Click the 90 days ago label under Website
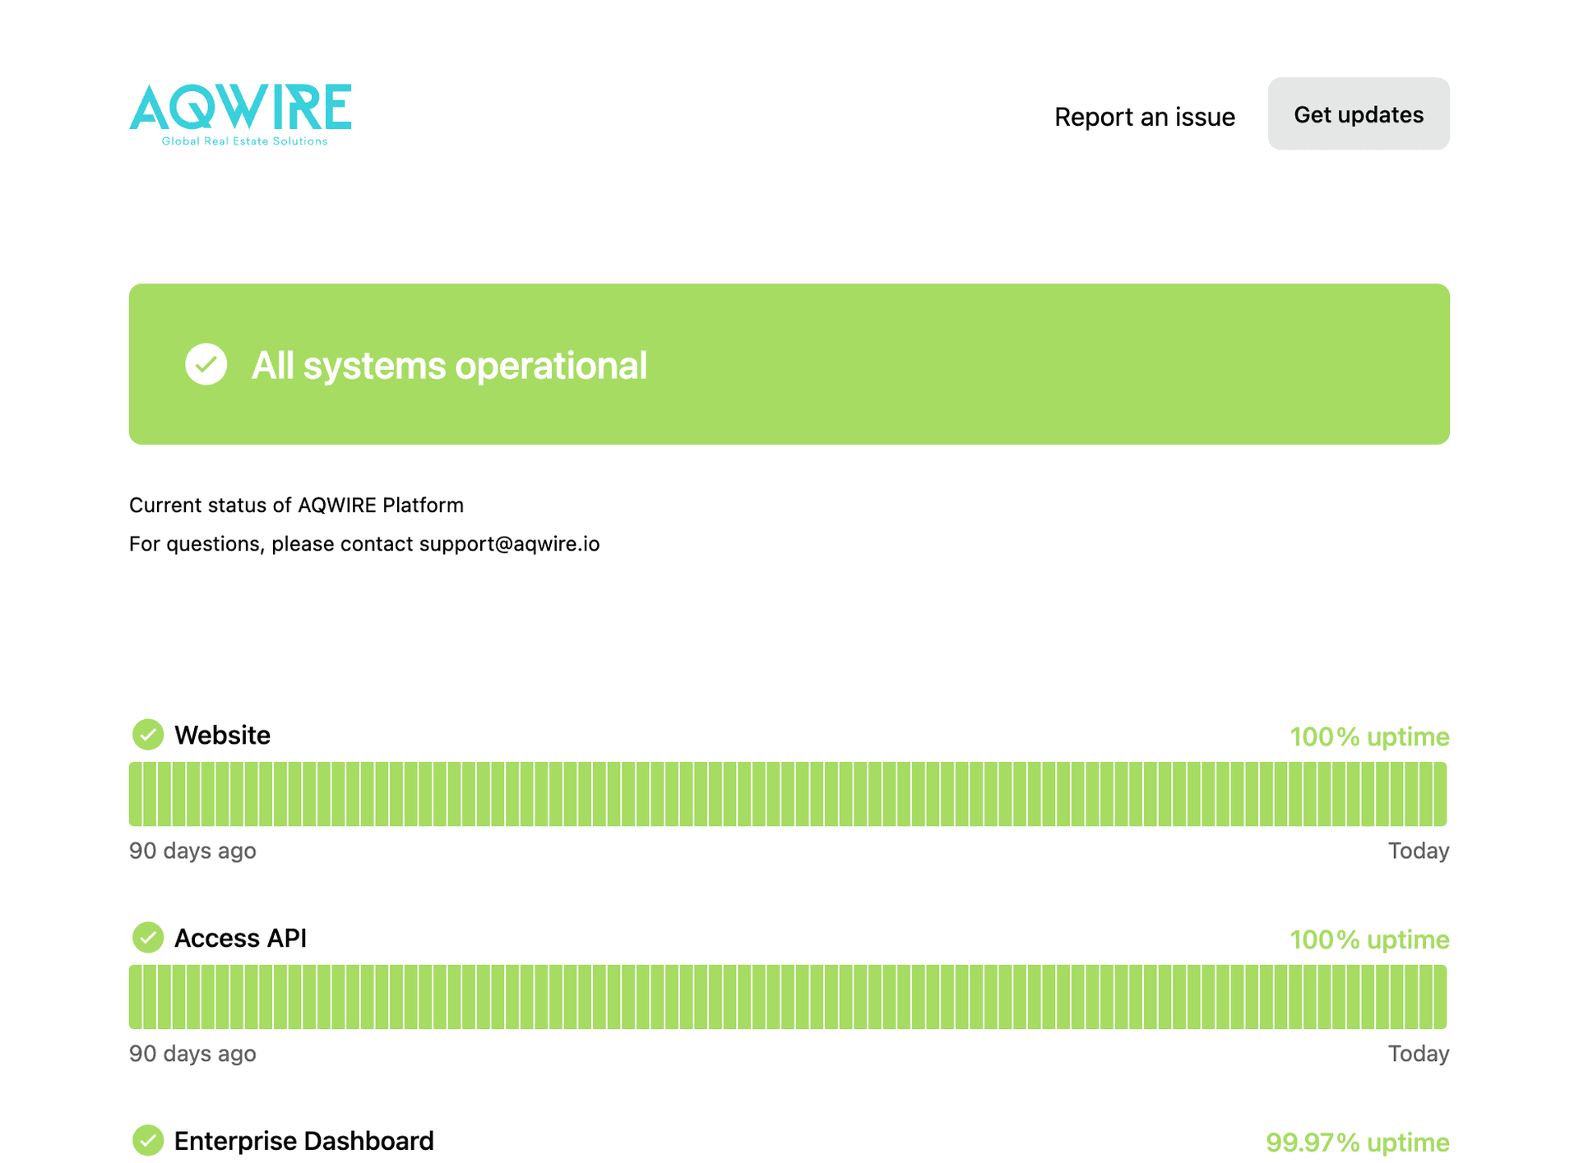 point(192,851)
